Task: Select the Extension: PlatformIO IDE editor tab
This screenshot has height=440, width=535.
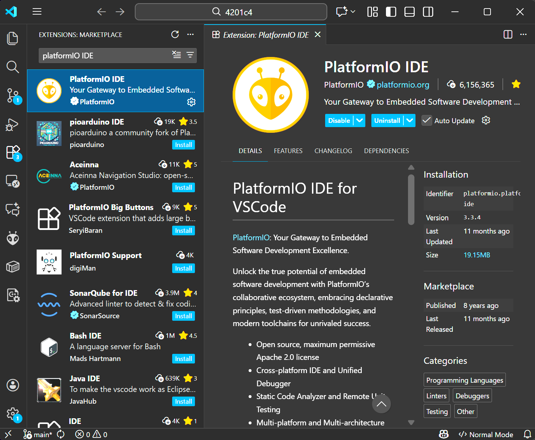Action: pos(265,35)
